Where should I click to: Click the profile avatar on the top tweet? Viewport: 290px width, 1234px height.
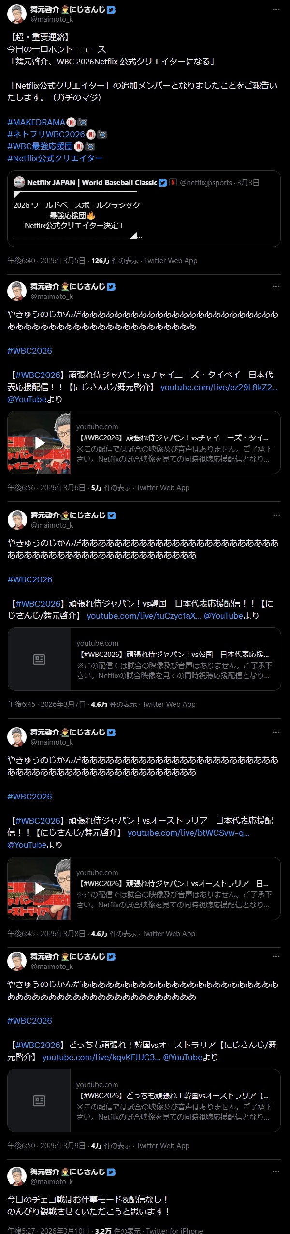pyautogui.click(x=17, y=14)
